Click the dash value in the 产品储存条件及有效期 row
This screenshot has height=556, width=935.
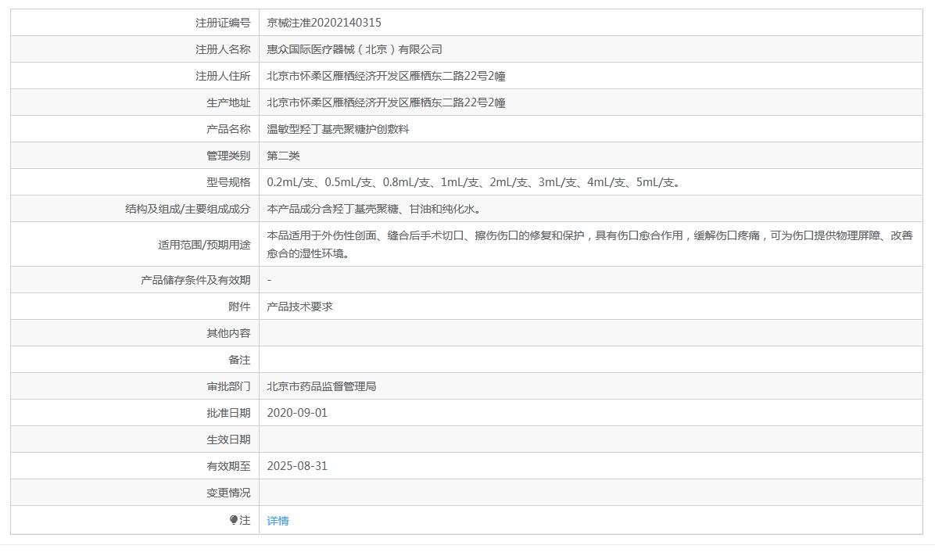tap(270, 280)
